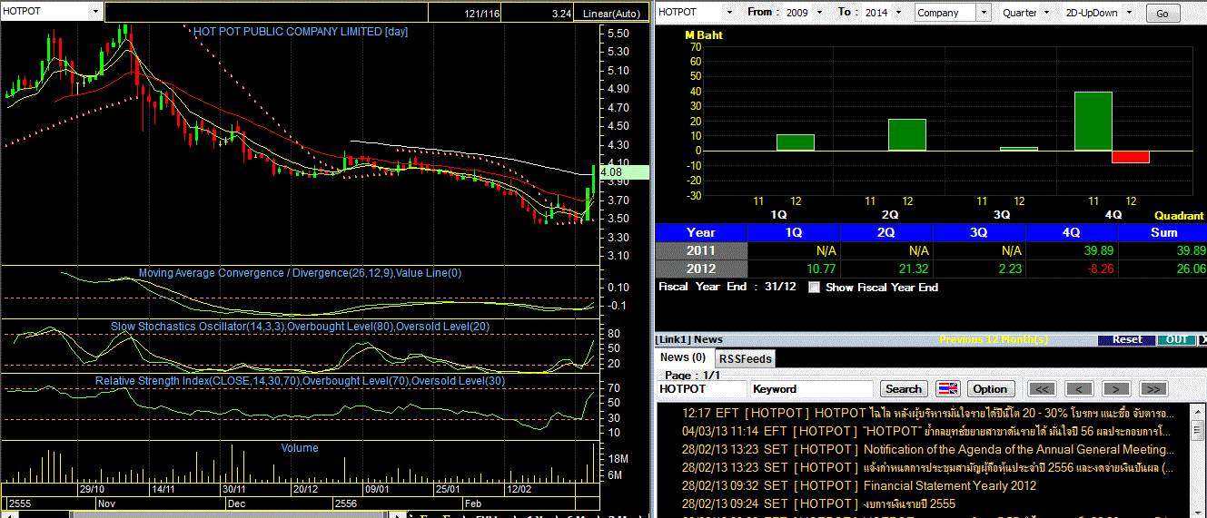
Task: Click the green 2Q 2012 bar
Action: 906,135
